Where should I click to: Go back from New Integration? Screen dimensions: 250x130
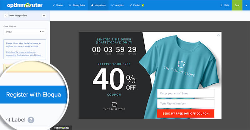(6, 16)
